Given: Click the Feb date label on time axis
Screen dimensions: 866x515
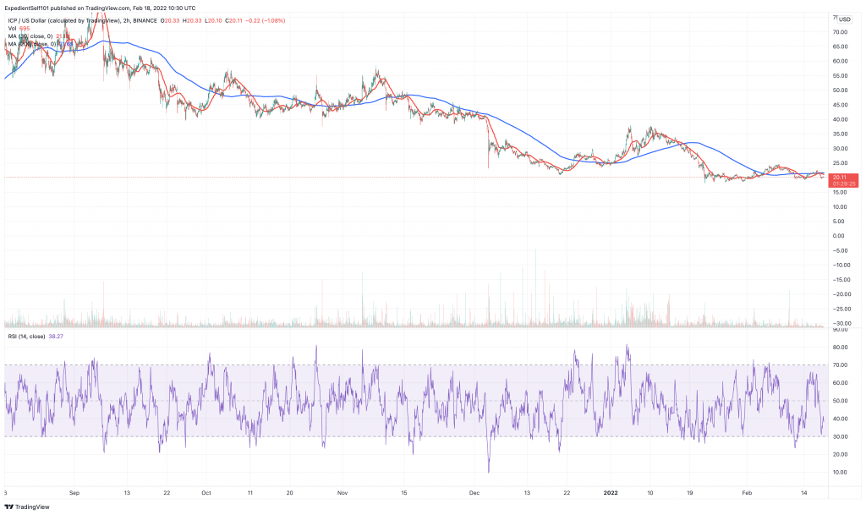Looking at the screenshot, I should [748, 492].
